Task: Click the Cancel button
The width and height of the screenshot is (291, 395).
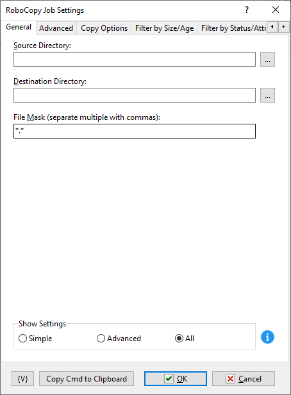Action: pyautogui.click(x=244, y=378)
